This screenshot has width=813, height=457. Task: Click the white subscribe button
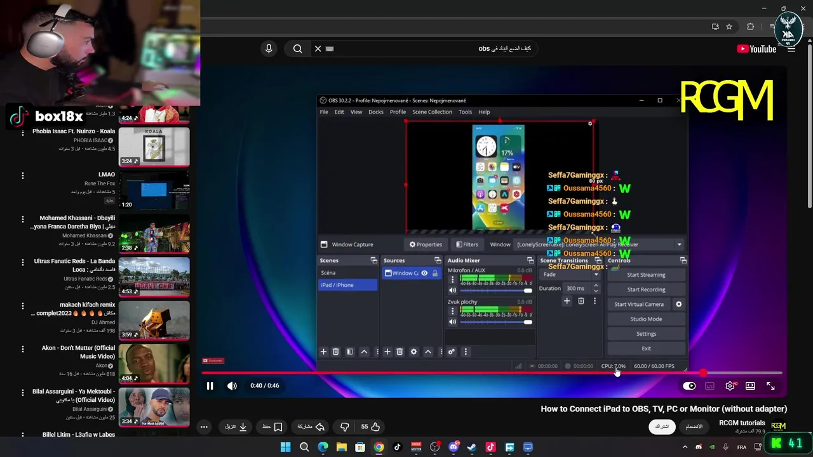[x=662, y=427]
